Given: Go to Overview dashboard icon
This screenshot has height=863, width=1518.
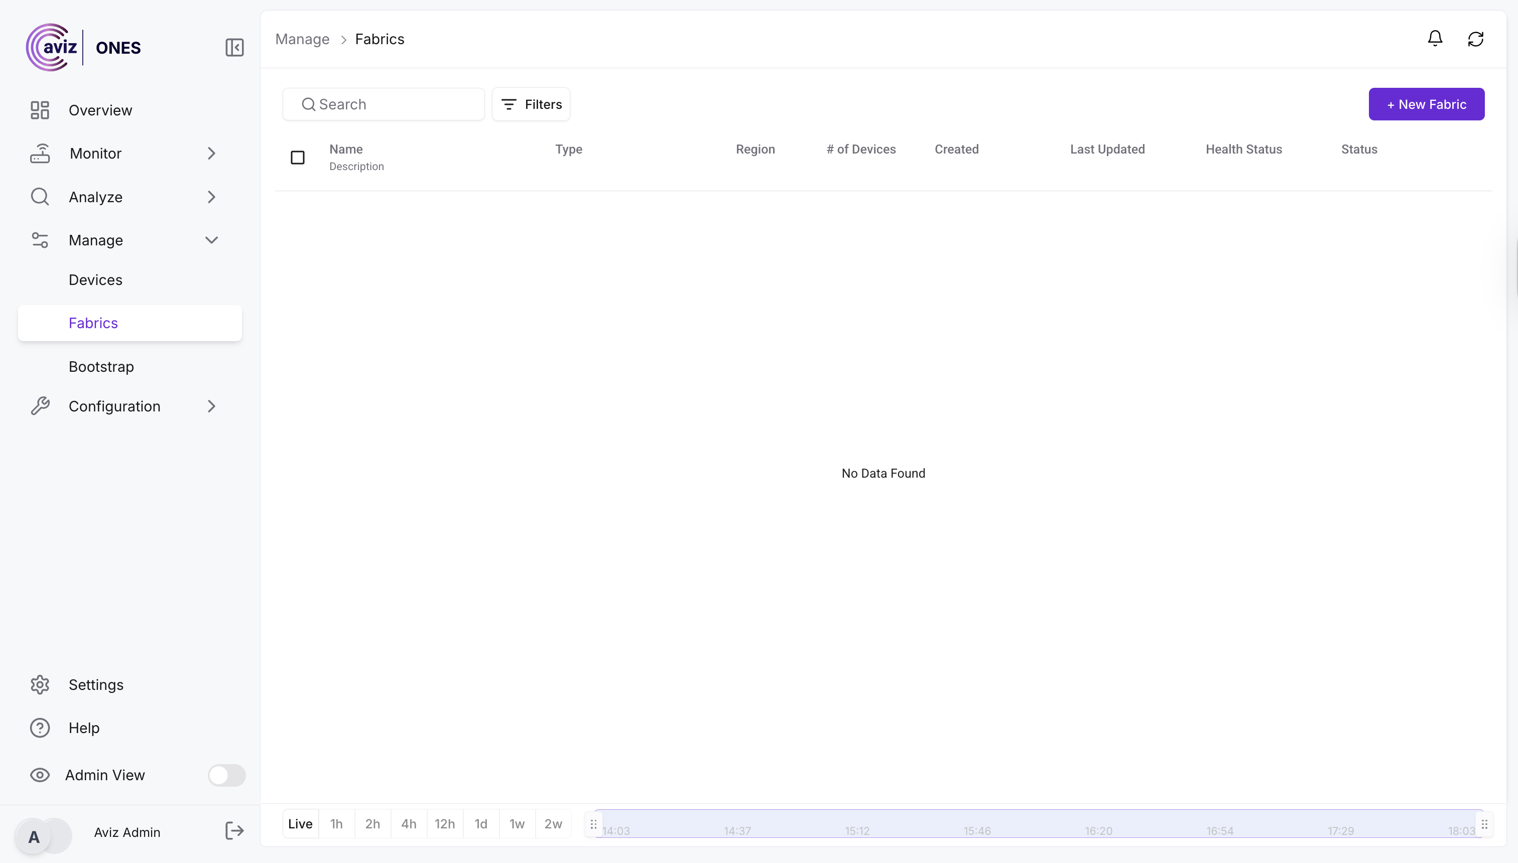Looking at the screenshot, I should [x=40, y=110].
